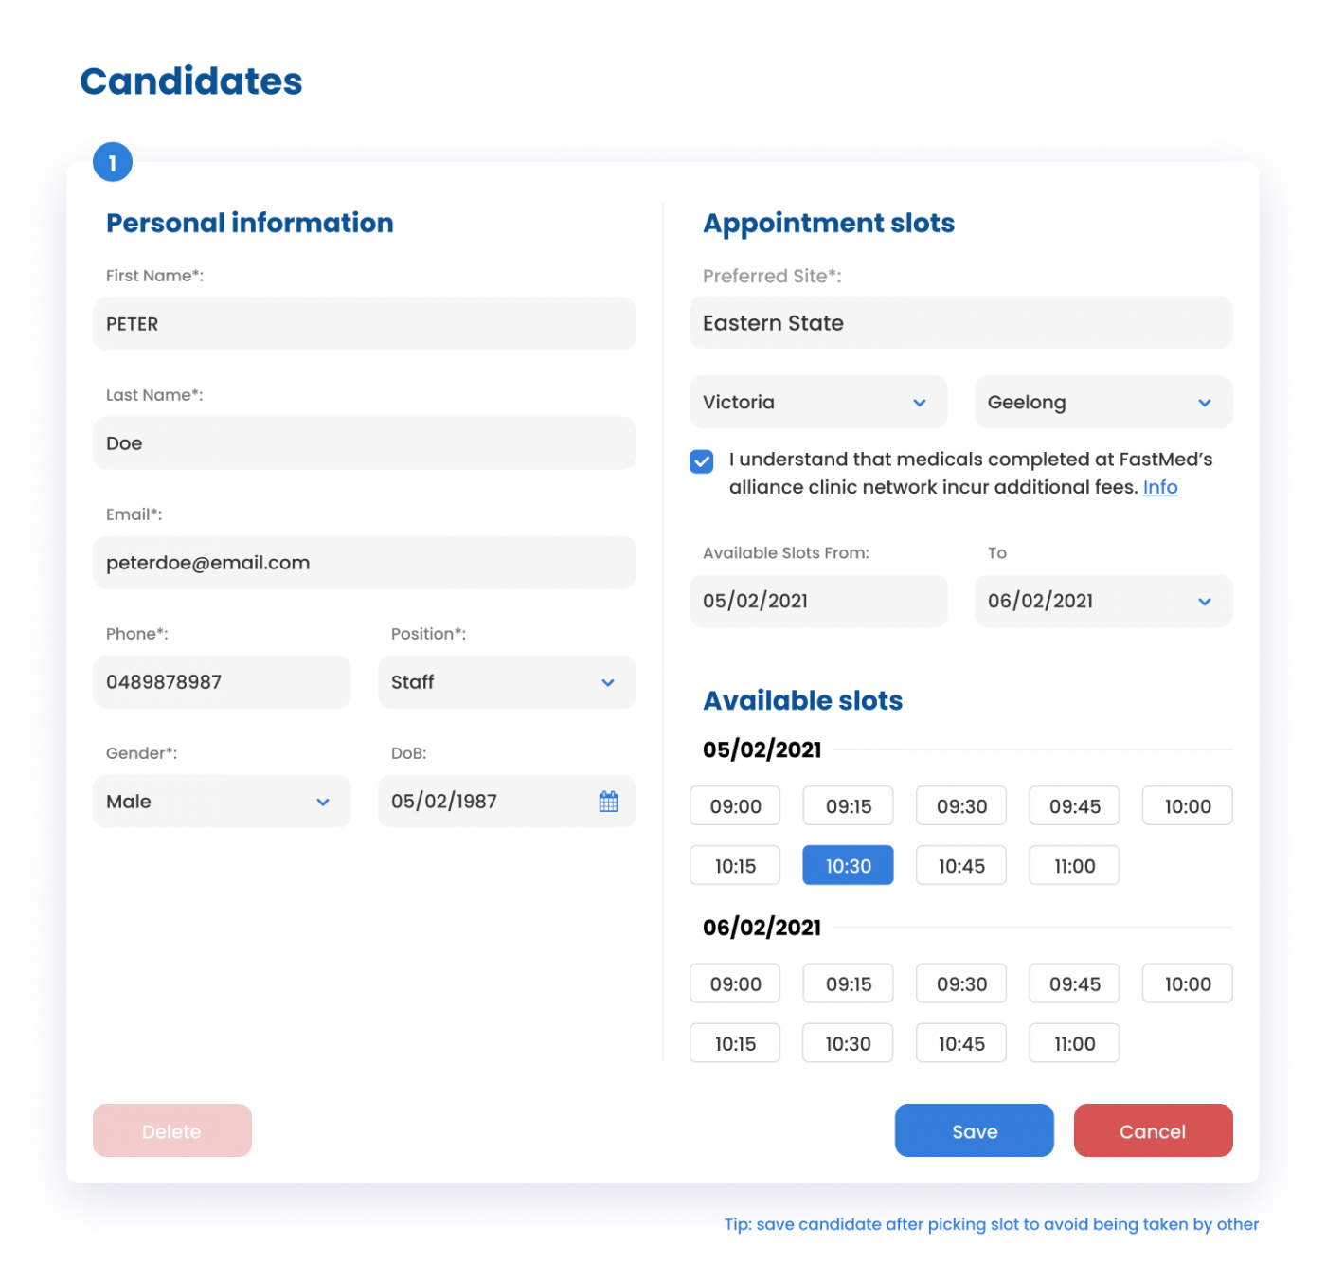Save the candidate details

(x=974, y=1130)
